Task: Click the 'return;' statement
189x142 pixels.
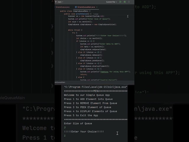Action: click(84, 75)
